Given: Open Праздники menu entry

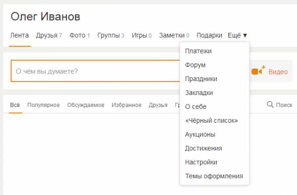Looking at the screenshot, I should pyautogui.click(x=201, y=79).
